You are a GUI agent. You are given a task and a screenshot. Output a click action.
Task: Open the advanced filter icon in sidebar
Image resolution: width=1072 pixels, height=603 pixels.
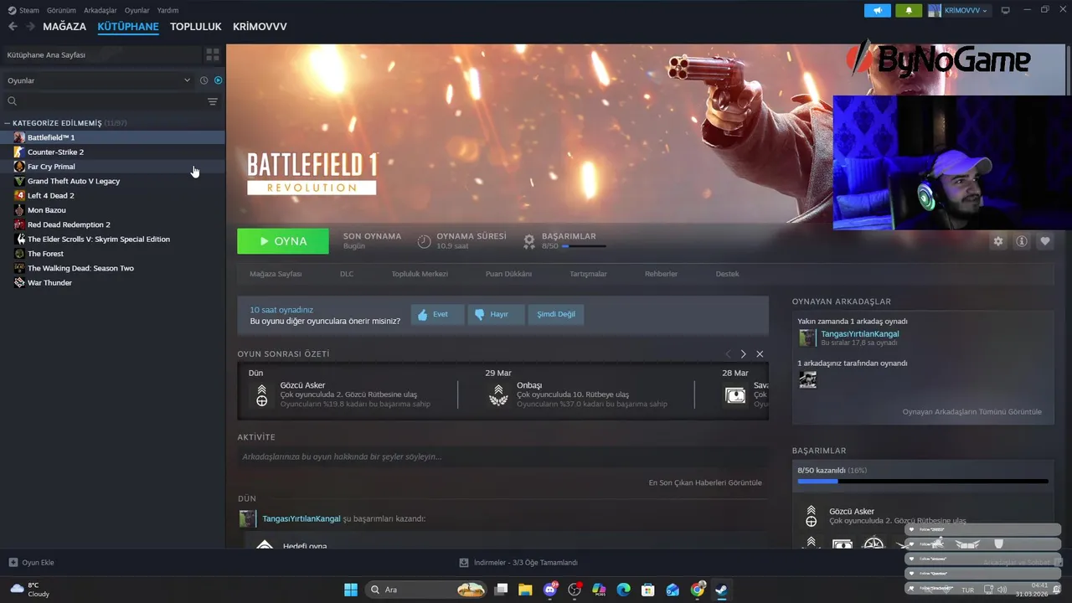pos(213,101)
